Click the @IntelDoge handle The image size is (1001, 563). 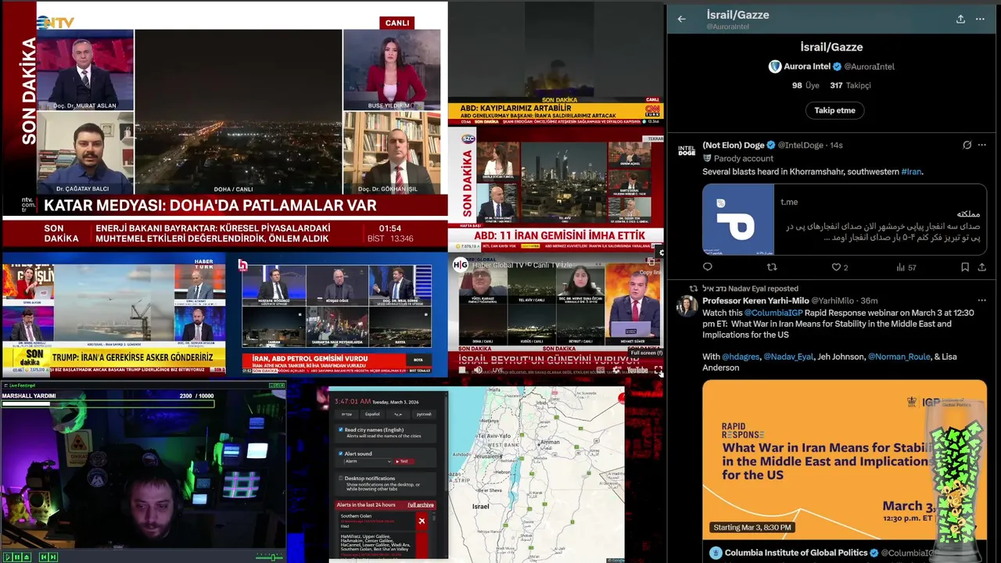click(x=801, y=145)
